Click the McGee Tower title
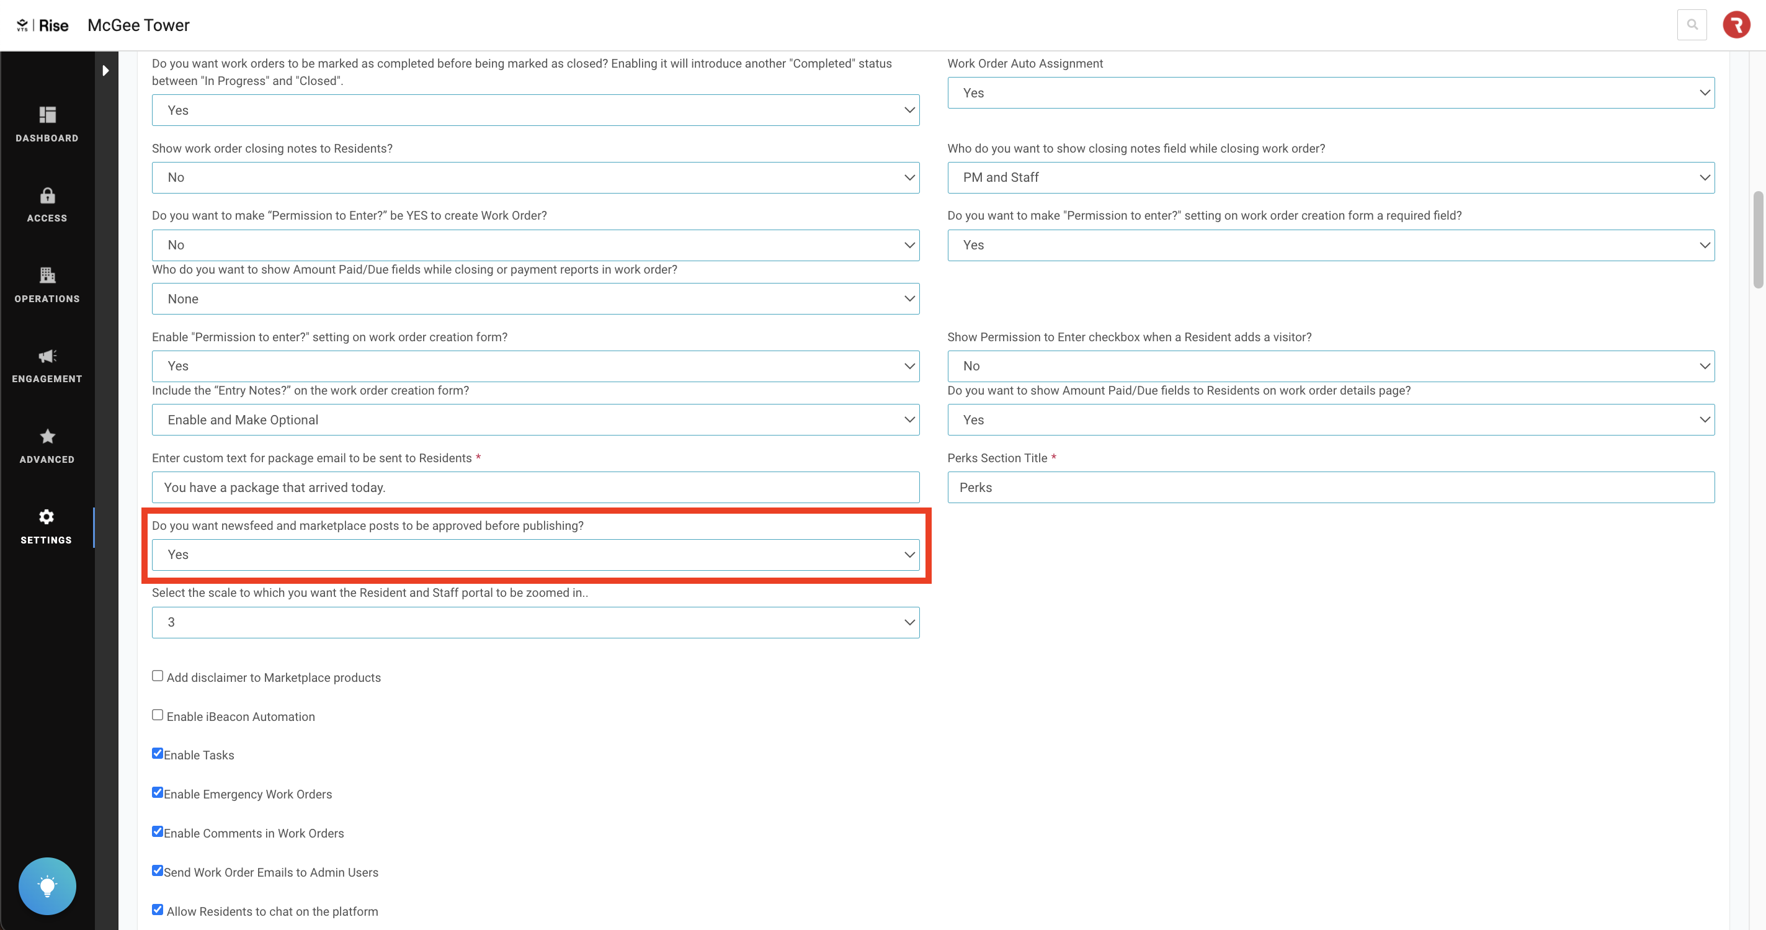The height and width of the screenshot is (930, 1766). [138, 25]
